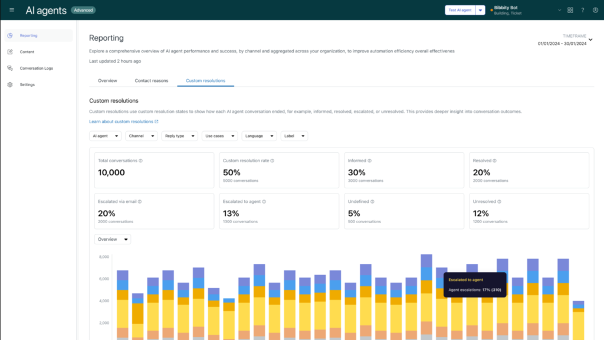Select the Custom resolutions tab

pyautogui.click(x=206, y=80)
